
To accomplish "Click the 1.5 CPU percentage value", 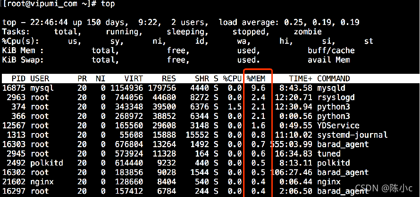I will [235, 107].
